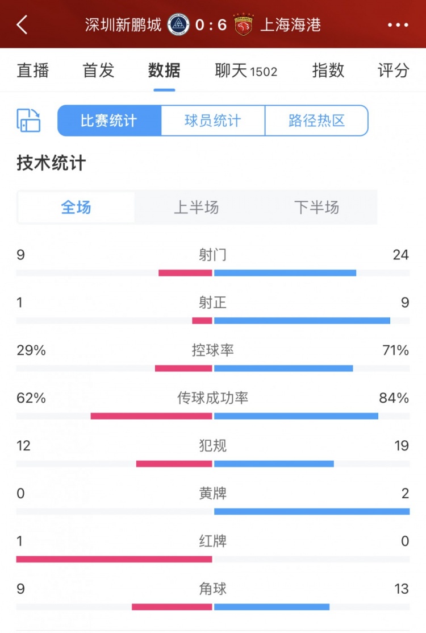Filter stats to 上半场
The width and height of the screenshot is (426, 633).
(x=197, y=207)
